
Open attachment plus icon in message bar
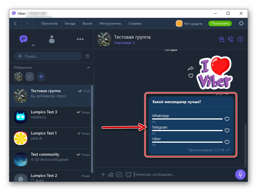pos(103,174)
